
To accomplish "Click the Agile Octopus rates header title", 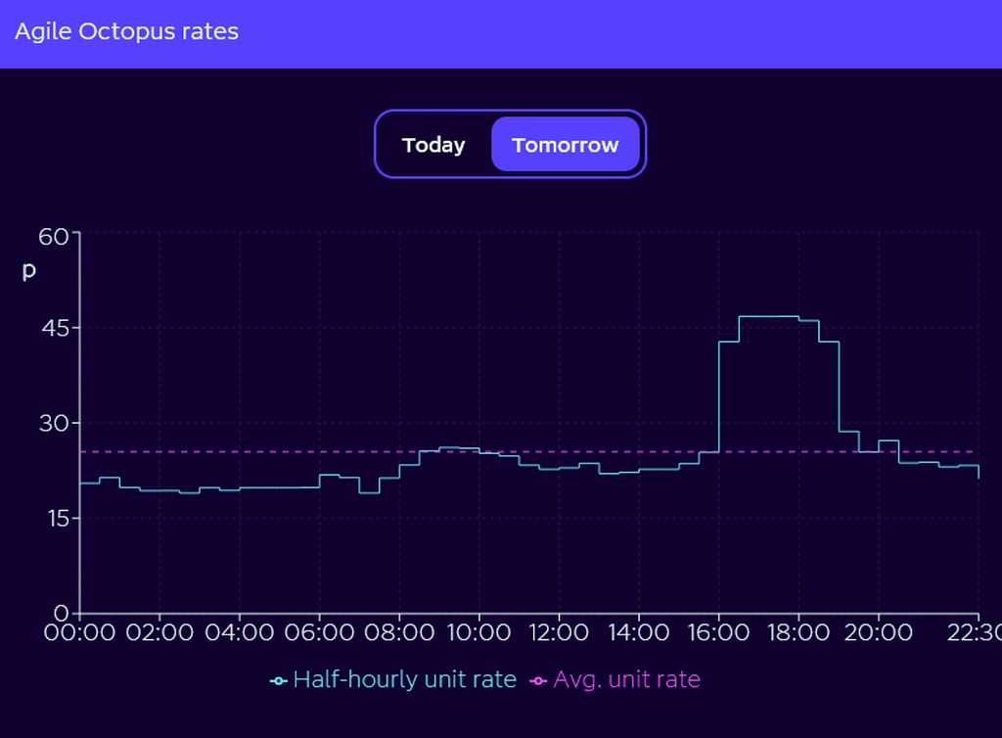I will click(126, 31).
